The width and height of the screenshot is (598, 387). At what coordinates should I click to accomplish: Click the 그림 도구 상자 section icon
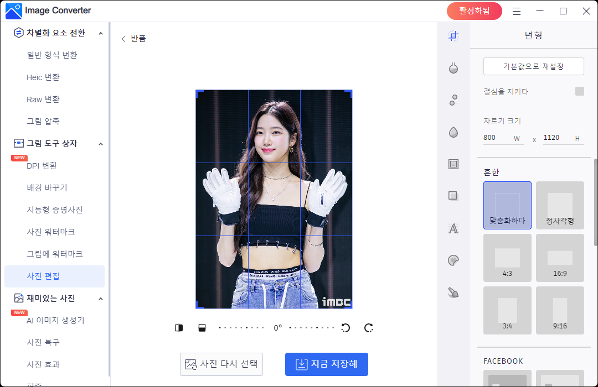pos(18,143)
